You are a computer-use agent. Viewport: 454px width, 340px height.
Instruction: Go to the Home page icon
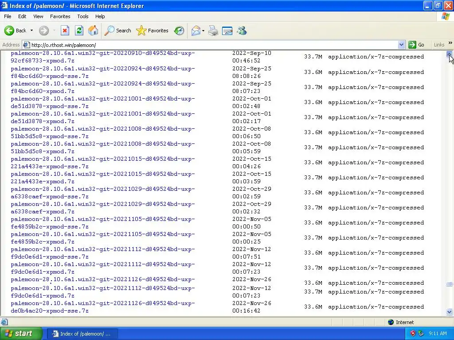[93, 31]
